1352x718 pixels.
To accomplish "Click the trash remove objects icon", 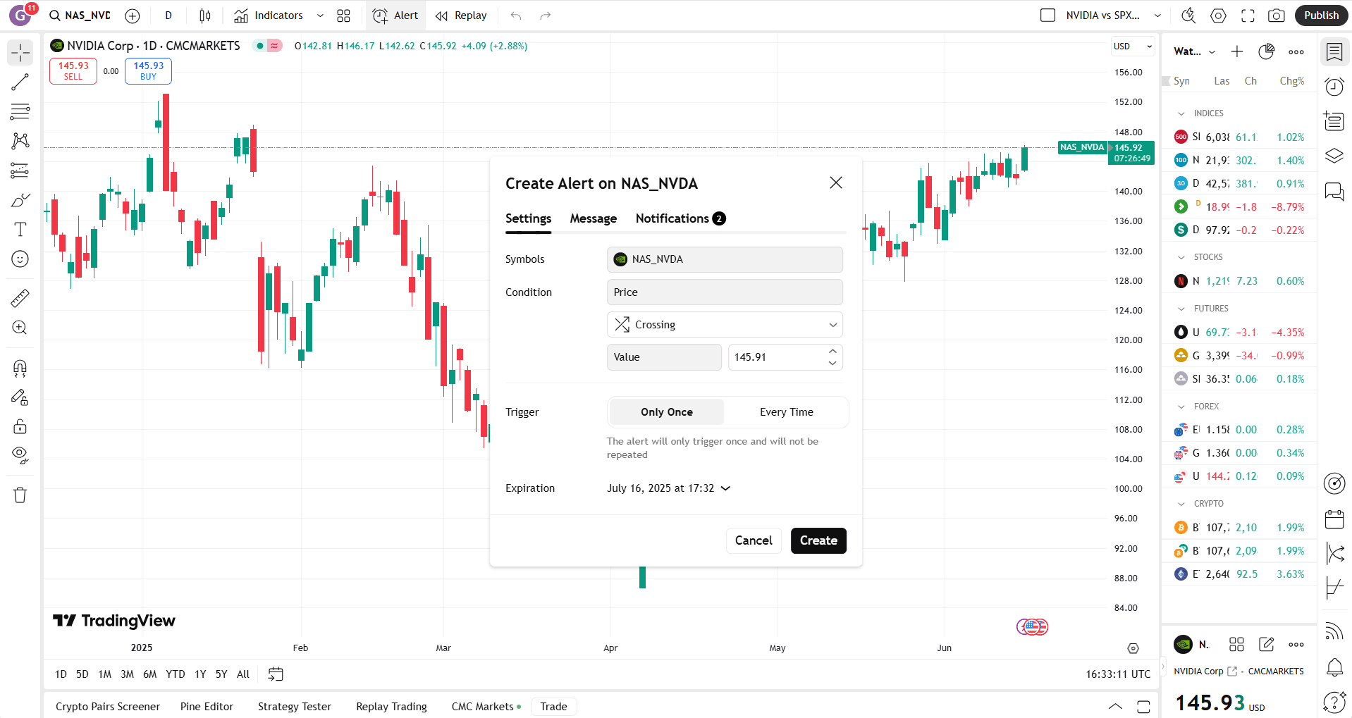I will (x=20, y=495).
